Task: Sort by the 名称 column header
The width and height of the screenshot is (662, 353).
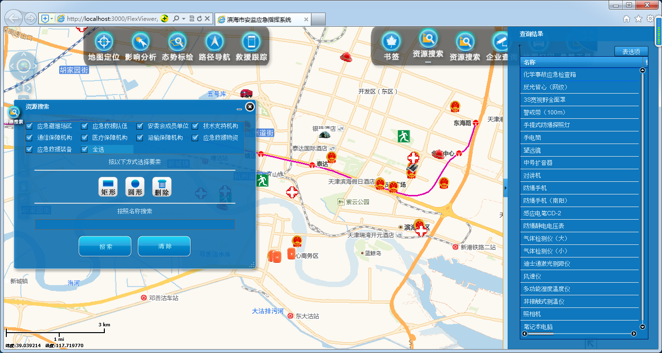Action: (x=581, y=62)
